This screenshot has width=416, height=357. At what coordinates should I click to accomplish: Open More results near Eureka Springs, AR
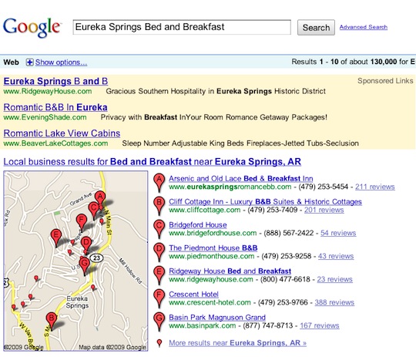238,343
